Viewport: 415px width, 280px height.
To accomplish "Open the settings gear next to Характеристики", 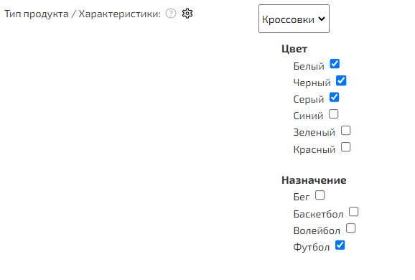I will tap(187, 13).
